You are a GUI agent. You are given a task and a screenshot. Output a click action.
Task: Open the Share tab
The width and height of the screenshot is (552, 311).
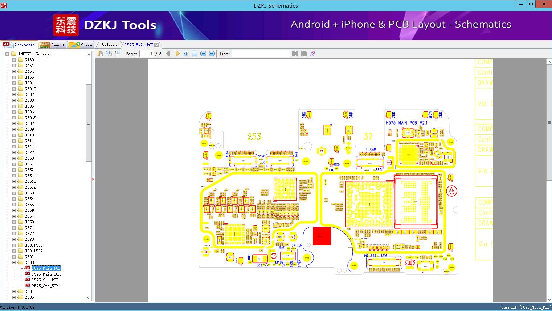(x=81, y=45)
